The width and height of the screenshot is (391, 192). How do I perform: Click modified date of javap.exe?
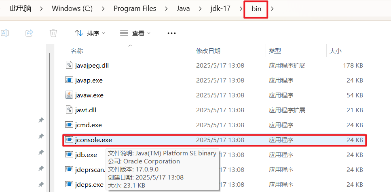click(x=220, y=81)
